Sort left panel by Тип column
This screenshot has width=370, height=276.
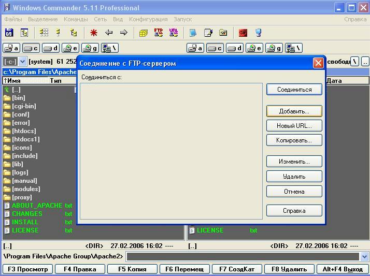(x=63, y=81)
